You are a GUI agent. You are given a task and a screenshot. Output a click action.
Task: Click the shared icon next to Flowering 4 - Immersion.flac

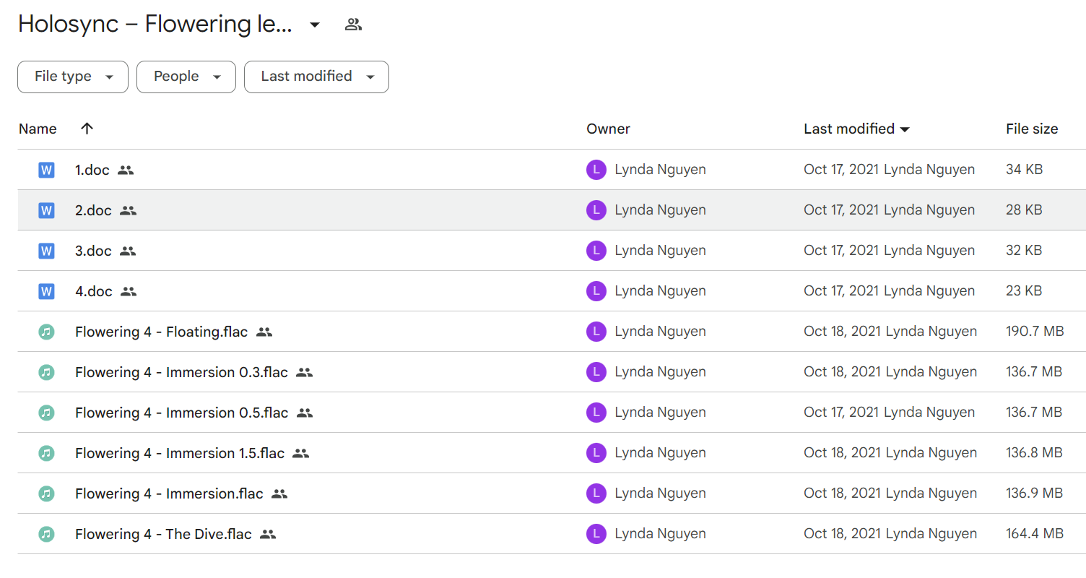[x=279, y=494]
